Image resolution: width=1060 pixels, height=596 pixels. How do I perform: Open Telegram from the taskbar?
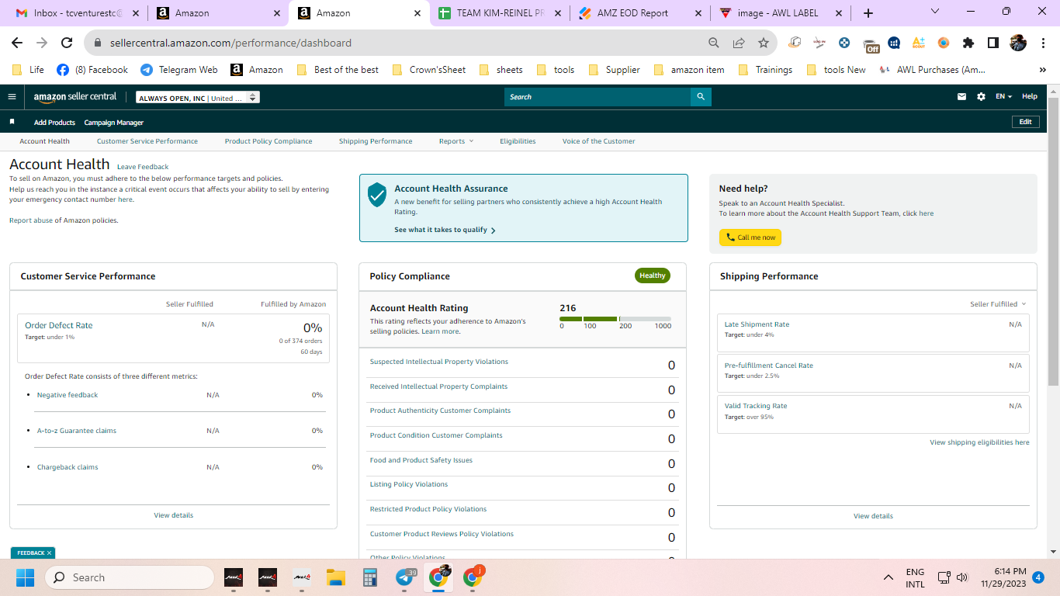[x=405, y=577]
